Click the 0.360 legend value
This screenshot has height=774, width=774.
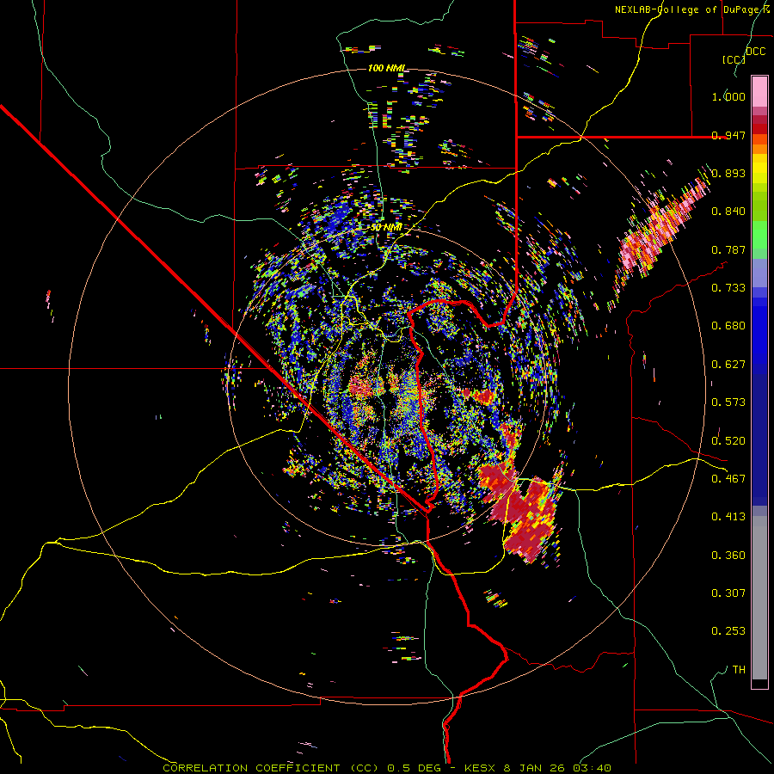(728, 556)
